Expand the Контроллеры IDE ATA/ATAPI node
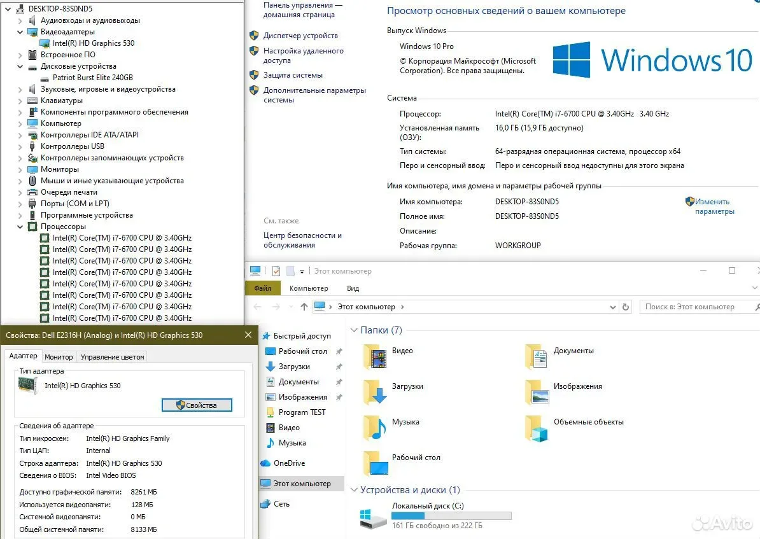The image size is (760, 539). pyautogui.click(x=20, y=136)
